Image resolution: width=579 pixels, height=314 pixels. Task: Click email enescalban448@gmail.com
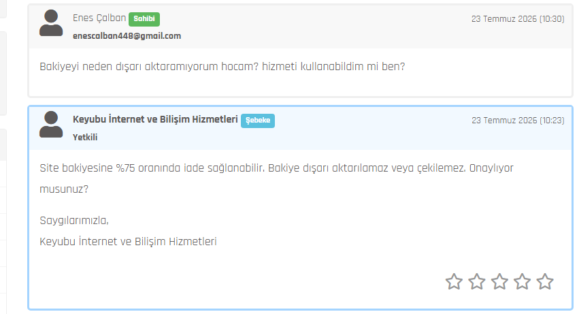127,36
